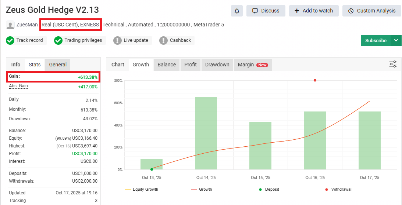Click Trading privileges green checkmark icon

[x=58, y=40]
